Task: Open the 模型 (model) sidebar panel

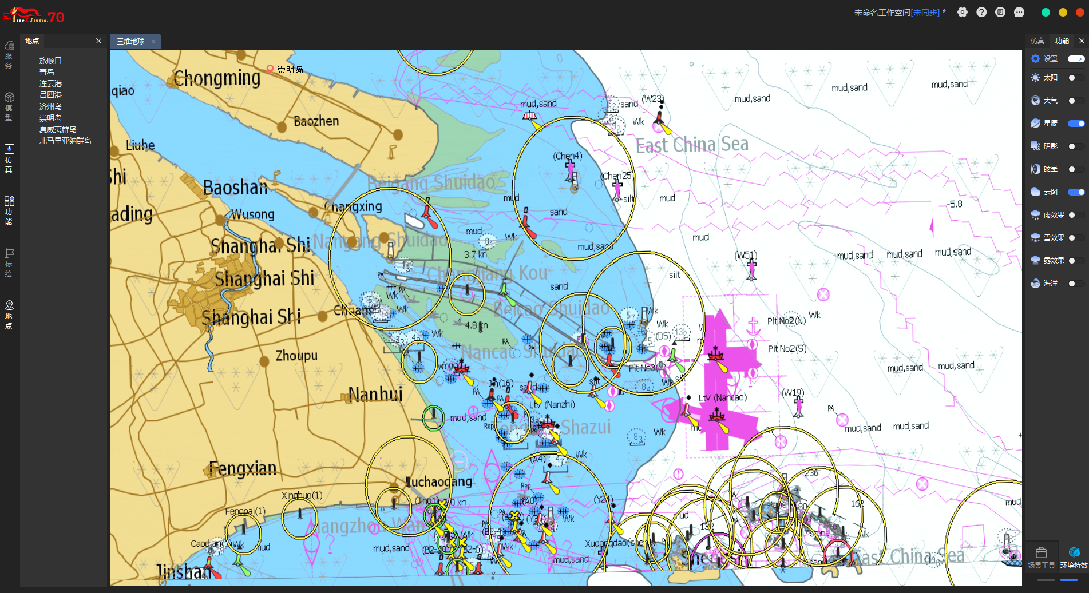Action: (9, 107)
